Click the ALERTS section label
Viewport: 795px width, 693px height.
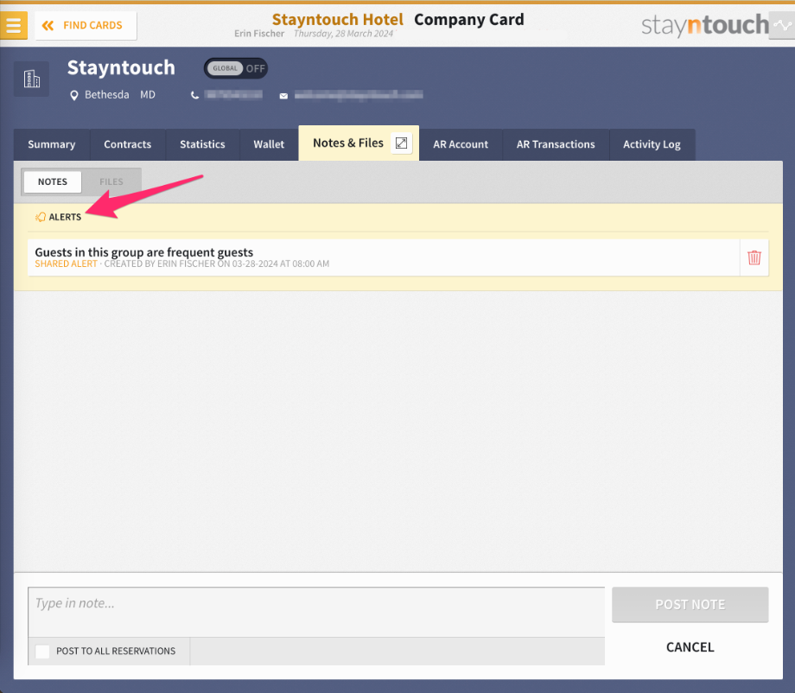point(65,217)
